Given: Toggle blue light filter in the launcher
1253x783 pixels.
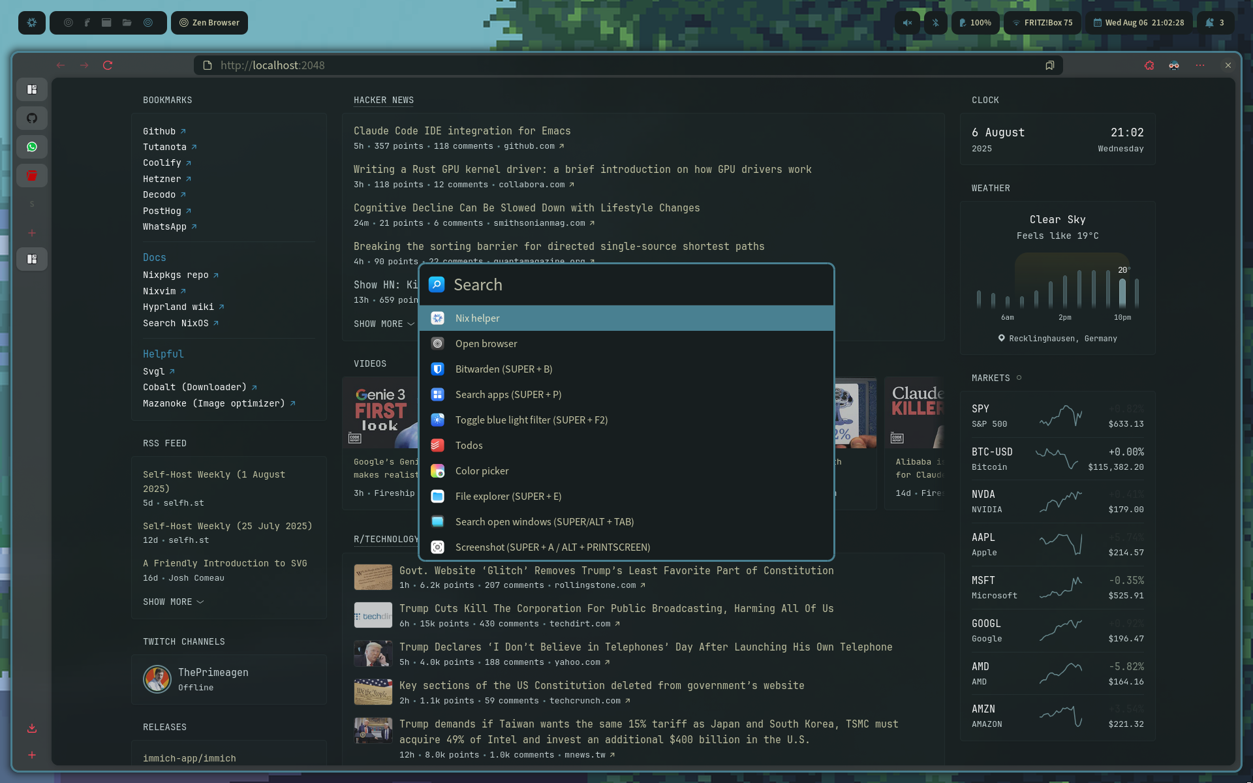Looking at the screenshot, I should pyautogui.click(x=533, y=420).
